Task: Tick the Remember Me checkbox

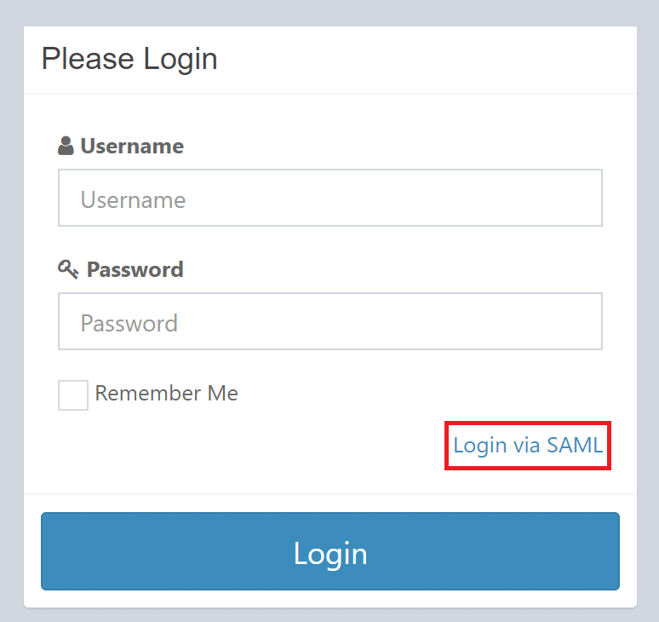Action: pyautogui.click(x=73, y=395)
